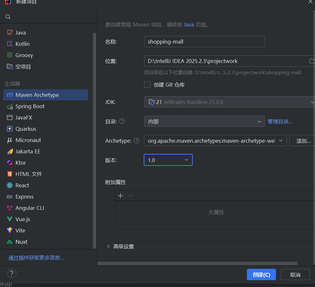Image resolution: width=315 pixels, height=287 pixels.
Task: Browse location with the folder icon
Action: (312, 61)
